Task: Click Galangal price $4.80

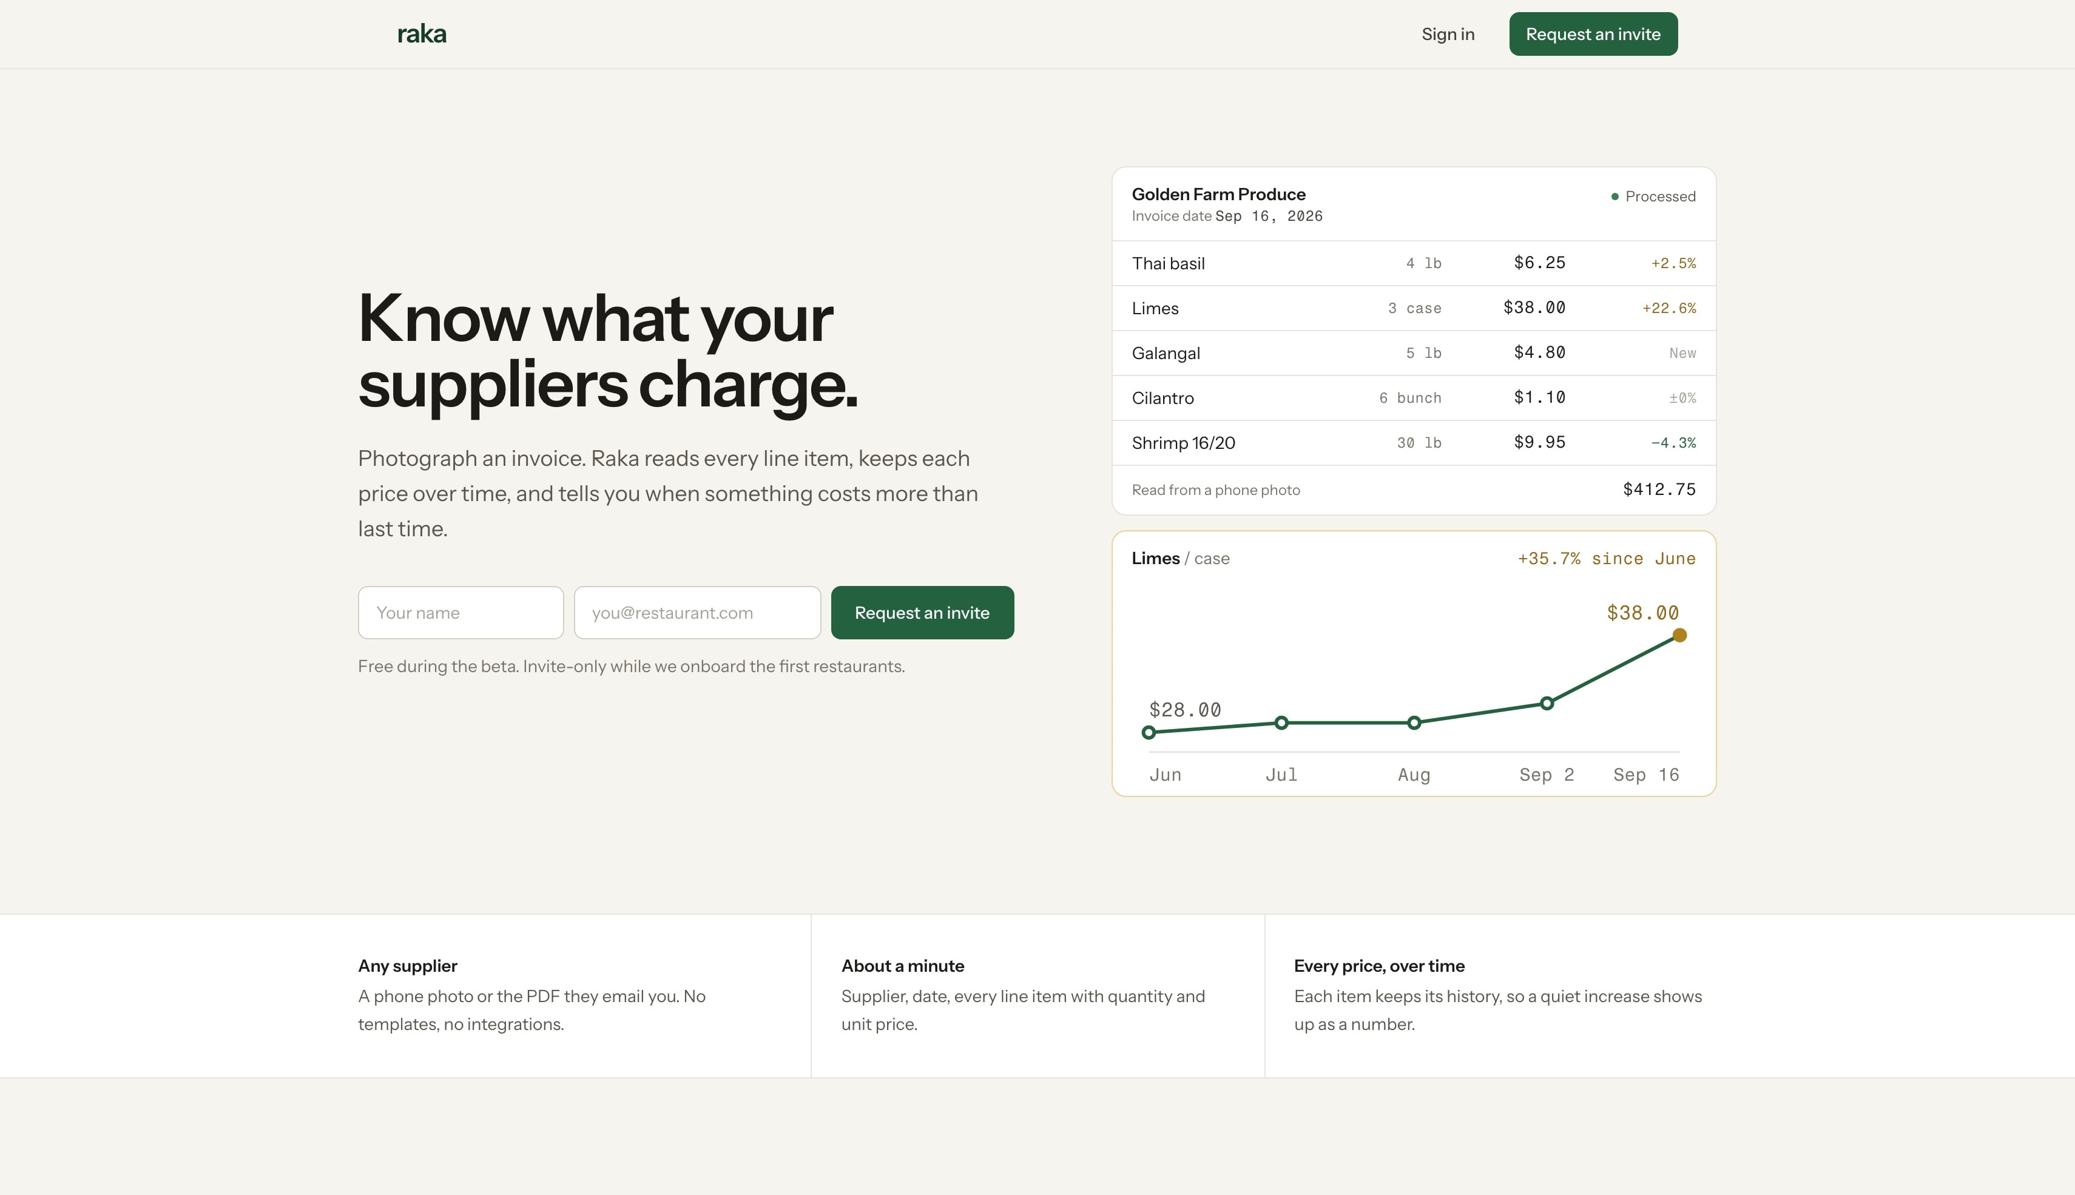Action: 1539,352
